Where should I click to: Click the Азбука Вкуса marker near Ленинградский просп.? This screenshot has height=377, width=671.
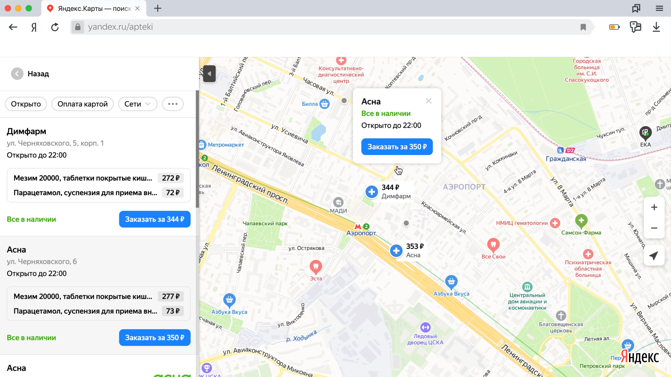451,281
